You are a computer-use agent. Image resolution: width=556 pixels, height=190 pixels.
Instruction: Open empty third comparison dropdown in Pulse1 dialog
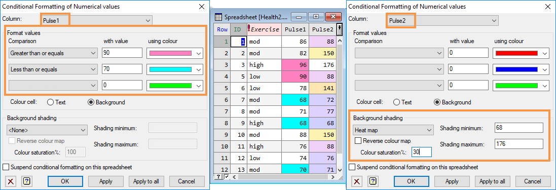(x=53, y=86)
